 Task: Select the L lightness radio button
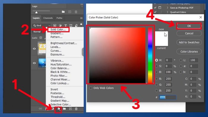(x=181, y=60)
